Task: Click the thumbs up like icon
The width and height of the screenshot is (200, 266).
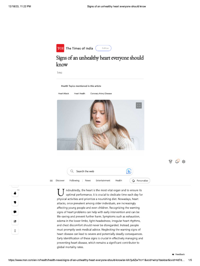Action: coord(15,193)
